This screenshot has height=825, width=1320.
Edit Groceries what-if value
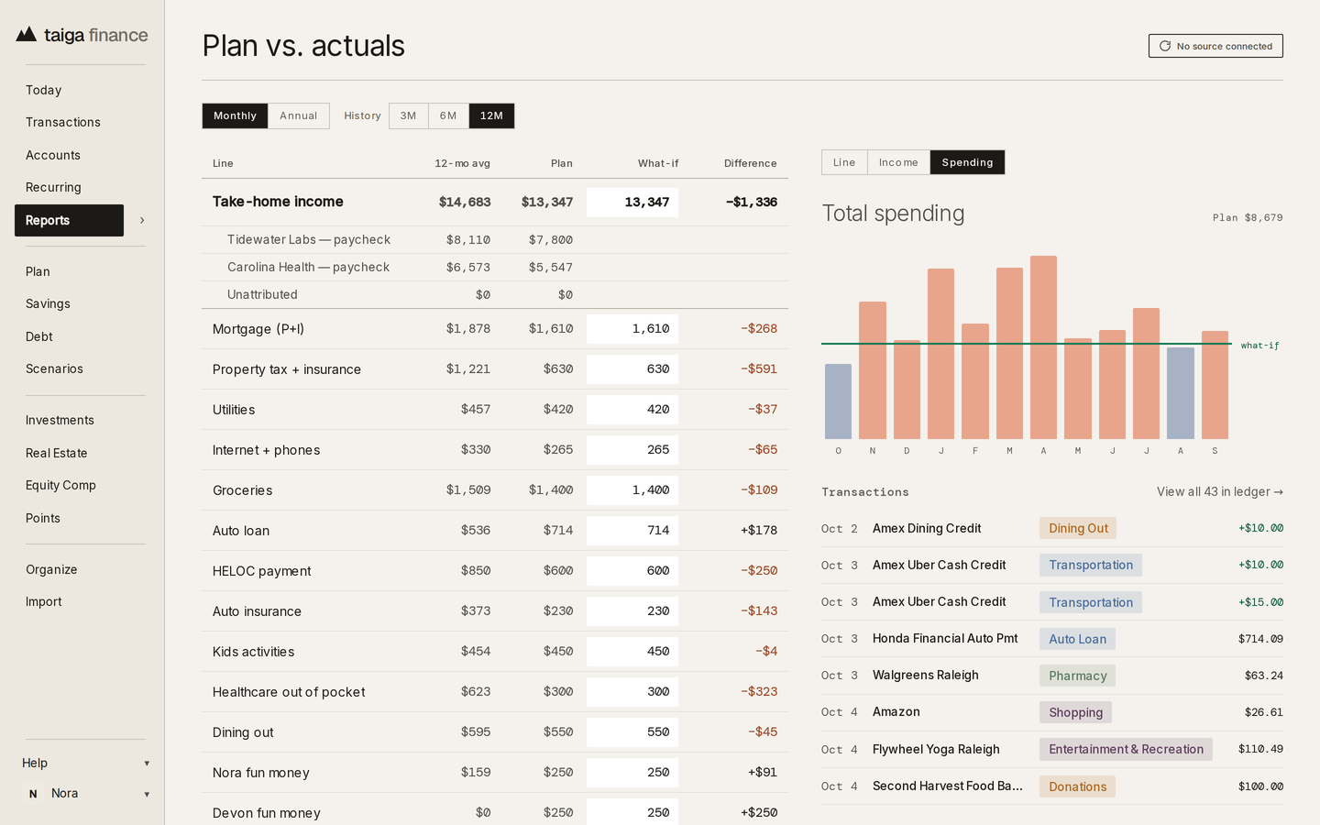[632, 489]
